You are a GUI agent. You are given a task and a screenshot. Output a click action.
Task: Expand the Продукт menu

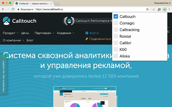(x=11, y=33)
